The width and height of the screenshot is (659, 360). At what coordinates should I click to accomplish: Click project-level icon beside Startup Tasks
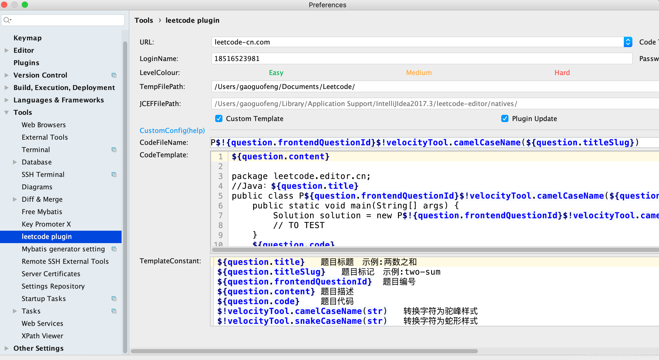click(x=114, y=299)
